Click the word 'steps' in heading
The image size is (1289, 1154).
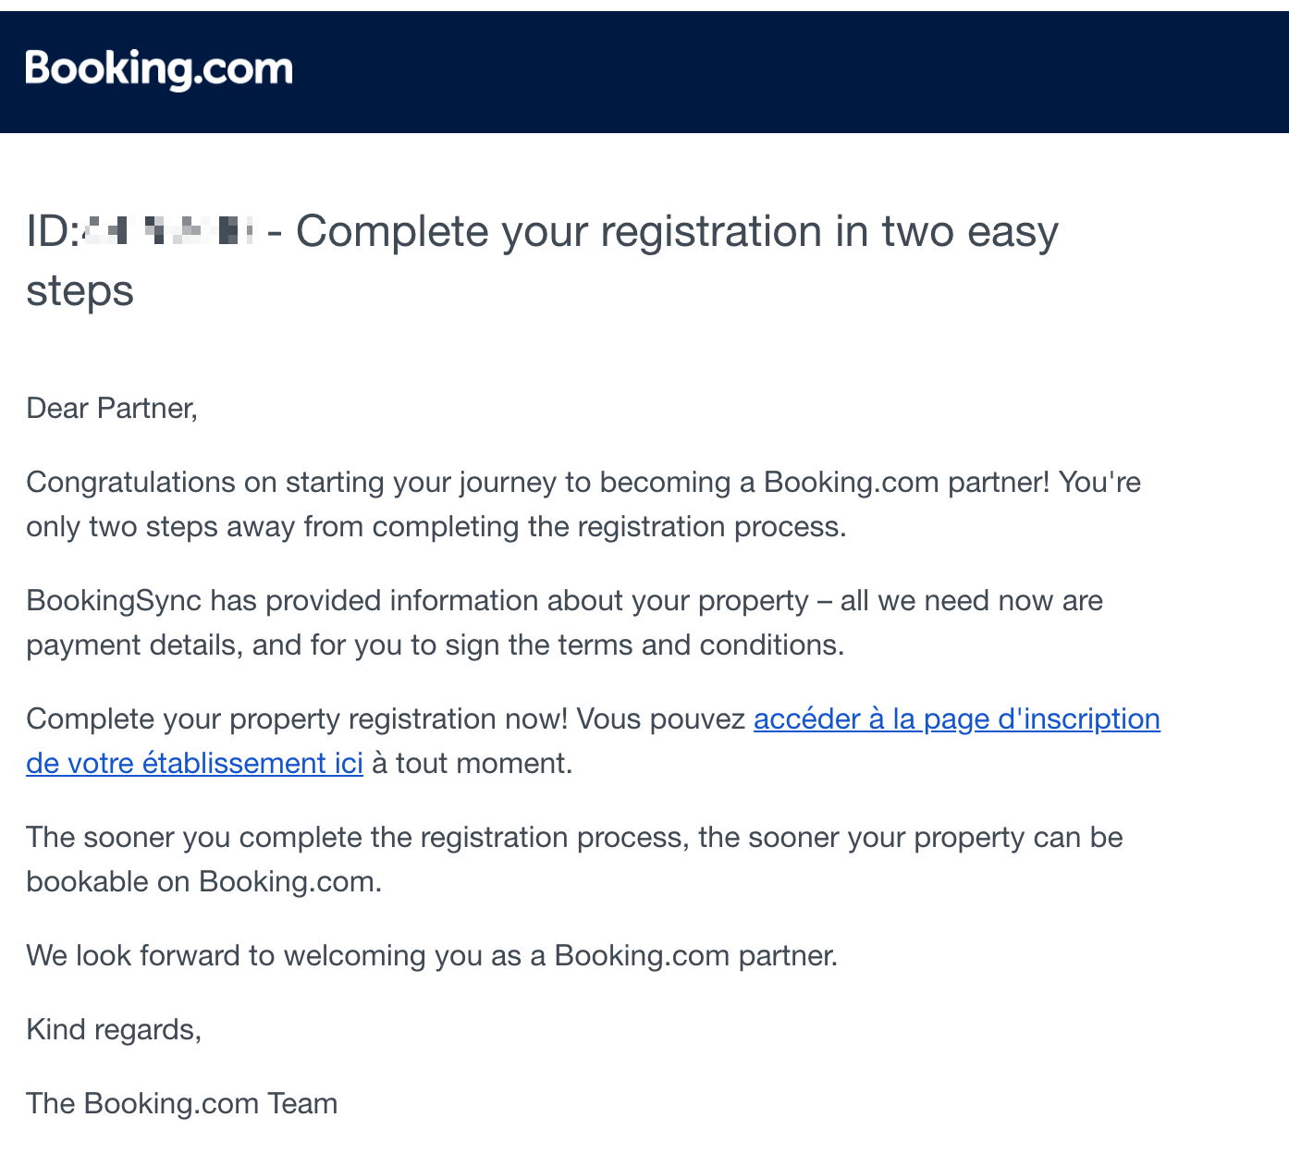[x=80, y=291]
